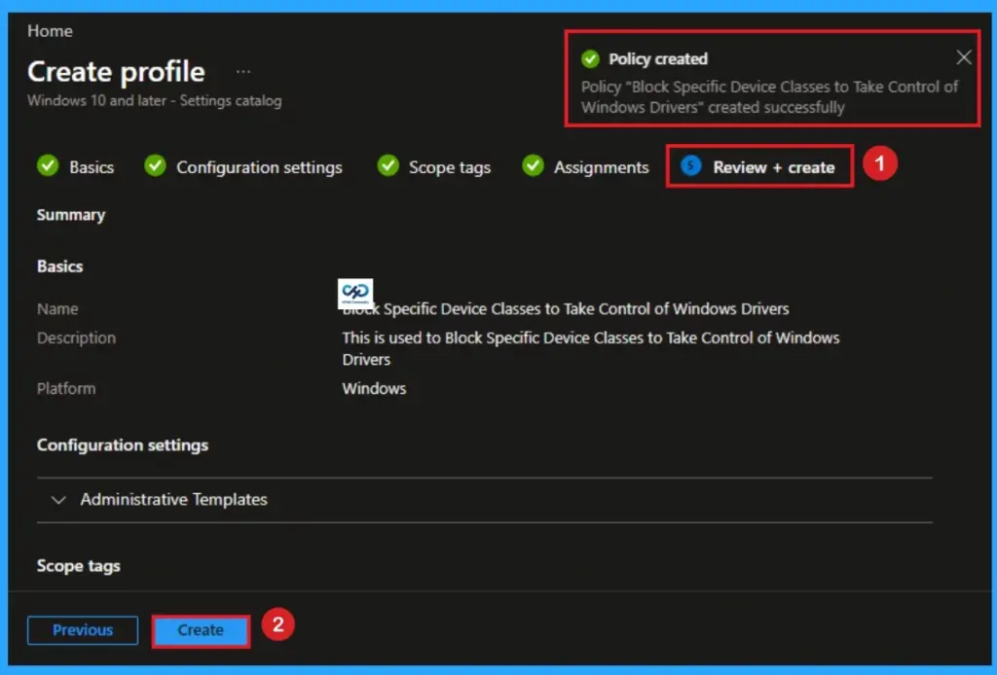This screenshot has width=997, height=675.
Task: Open the ellipsis menu beside Create profile
Action: [x=242, y=72]
